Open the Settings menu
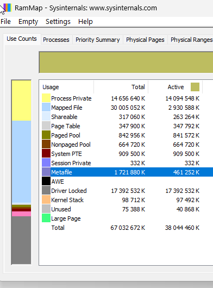Image resolution: width=213 pixels, height=288 pixels. click(58, 22)
